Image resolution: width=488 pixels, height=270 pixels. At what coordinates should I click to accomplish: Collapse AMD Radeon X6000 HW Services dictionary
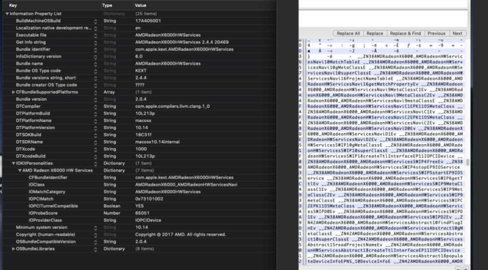[x=20, y=171]
